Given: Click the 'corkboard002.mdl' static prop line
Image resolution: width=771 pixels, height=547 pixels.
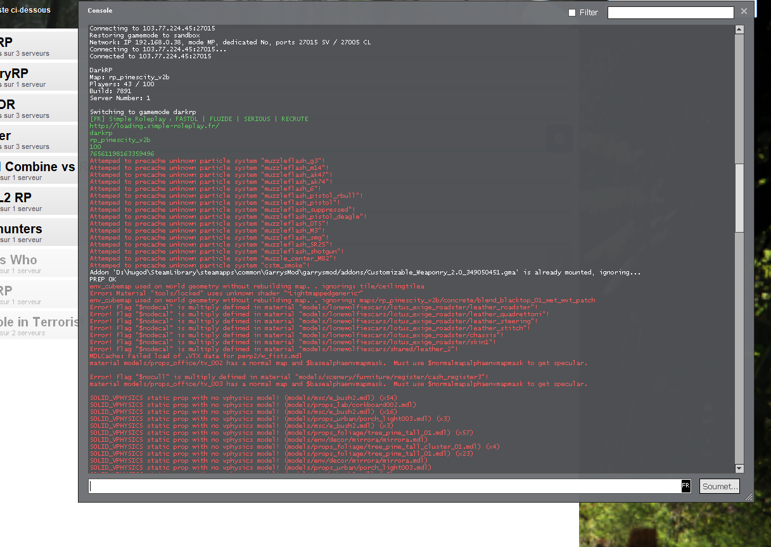Looking at the screenshot, I should (x=253, y=405).
